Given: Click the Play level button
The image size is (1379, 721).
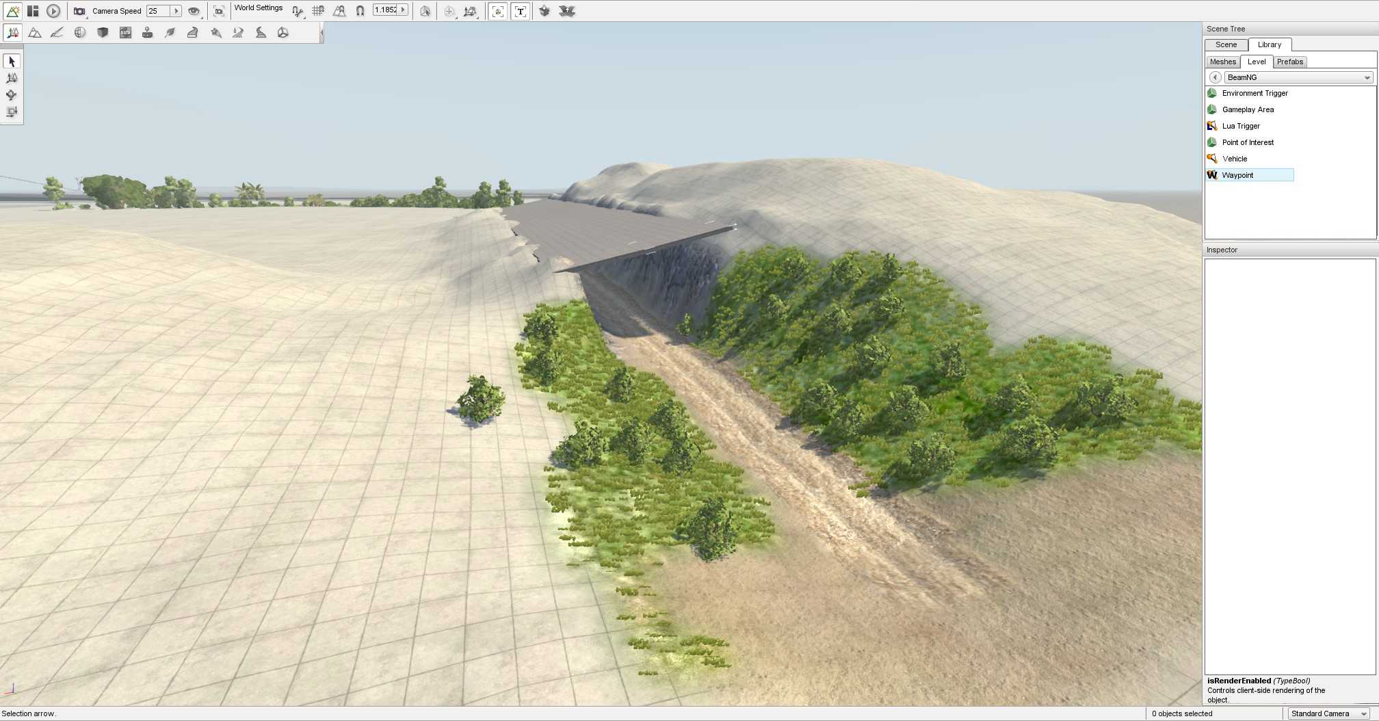Looking at the screenshot, I should (53, 11).
